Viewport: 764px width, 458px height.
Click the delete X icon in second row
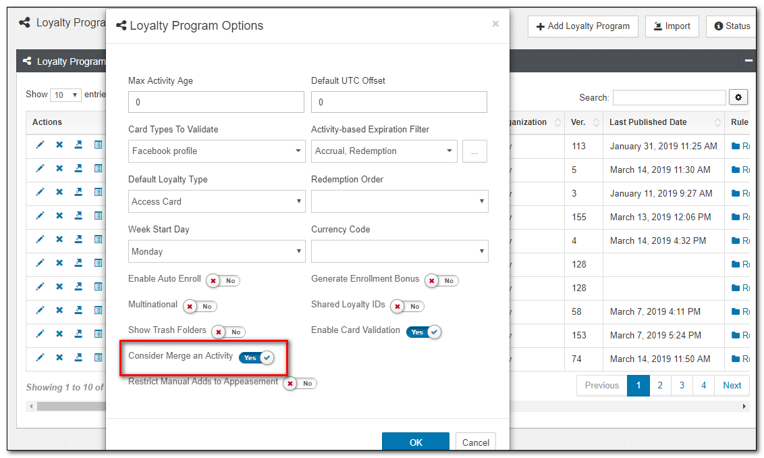tap(59, 168)
